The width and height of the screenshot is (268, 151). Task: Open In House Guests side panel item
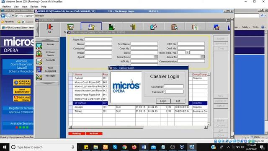point(47,54)
